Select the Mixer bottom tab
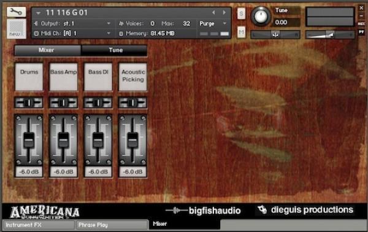The height and width of the screenshot is (232, 368). tap(185, 224)
